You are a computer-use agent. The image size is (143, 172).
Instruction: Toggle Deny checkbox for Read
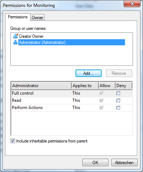pos(118,100)
